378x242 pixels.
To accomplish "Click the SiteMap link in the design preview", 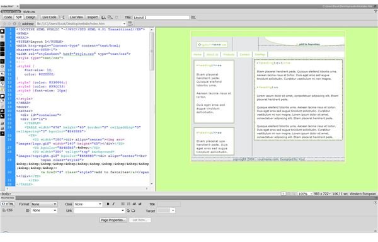I will tap(260, 54).
